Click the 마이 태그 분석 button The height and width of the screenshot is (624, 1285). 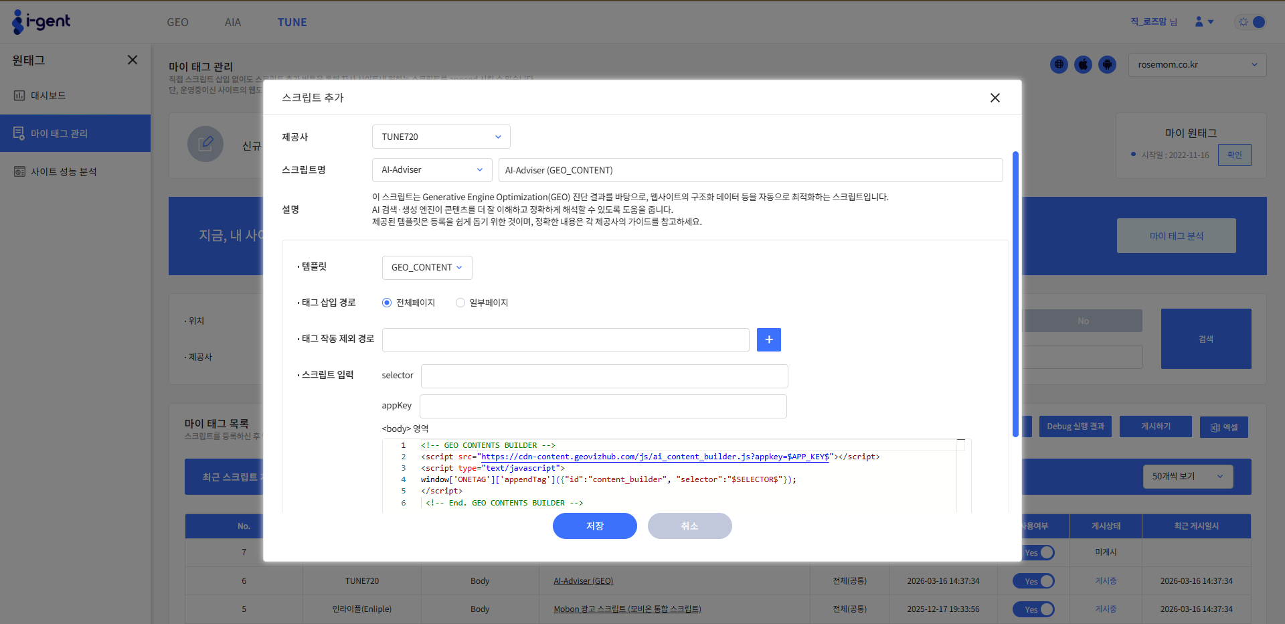(1177, 236)
